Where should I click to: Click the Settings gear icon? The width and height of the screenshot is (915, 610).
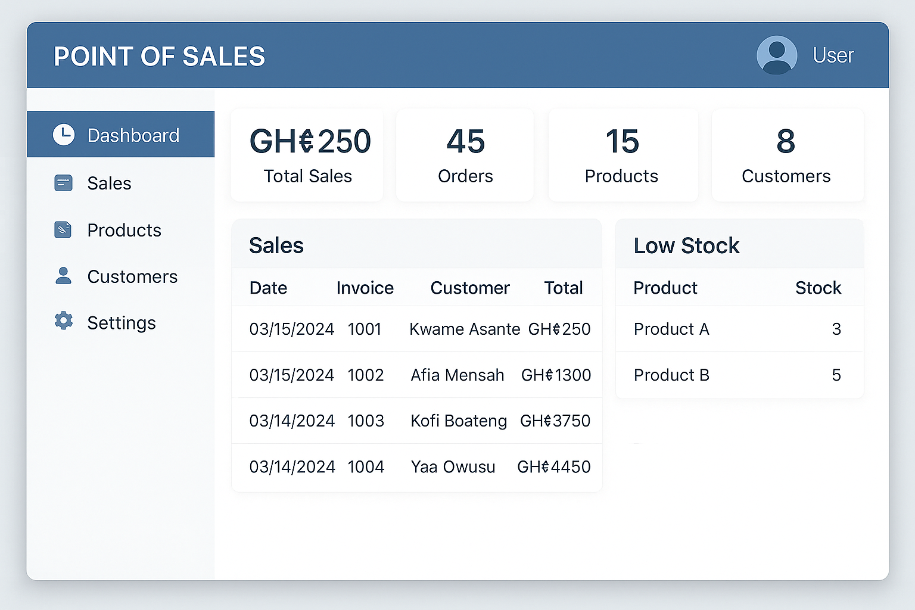pyautogui.click(x=63, y=321)
